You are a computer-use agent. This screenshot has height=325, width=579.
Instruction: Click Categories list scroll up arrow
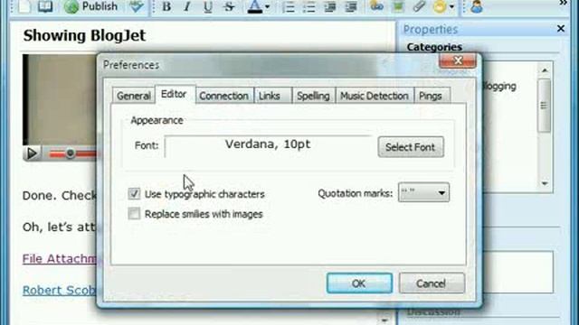(x=545, y=70)
